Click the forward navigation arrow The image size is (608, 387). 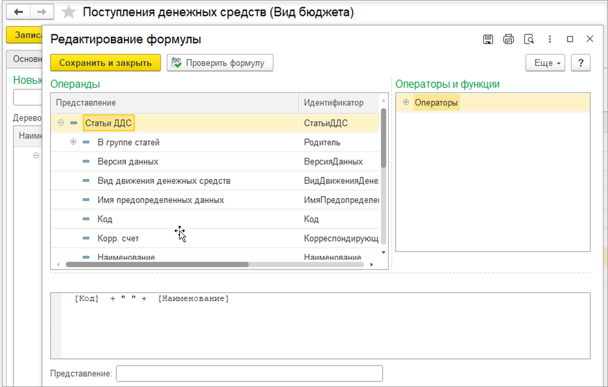click(41, 12)
